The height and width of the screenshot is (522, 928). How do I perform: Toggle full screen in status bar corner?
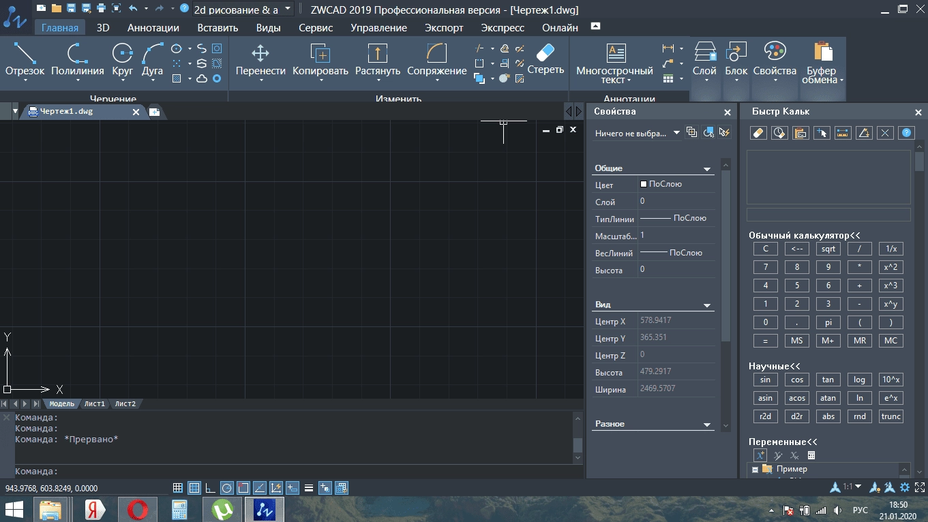(x=919, y=488)
